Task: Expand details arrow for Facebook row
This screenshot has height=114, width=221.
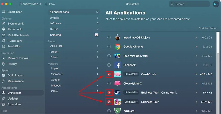Action: [196, 65]
